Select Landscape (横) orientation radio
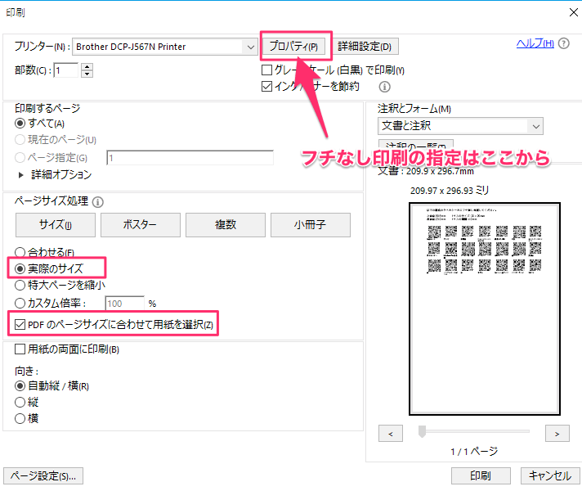 20,418
